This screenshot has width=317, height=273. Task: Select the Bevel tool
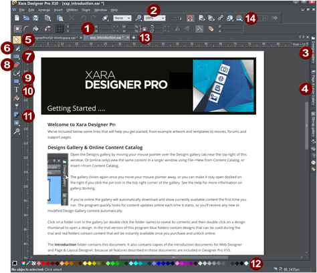17,123
